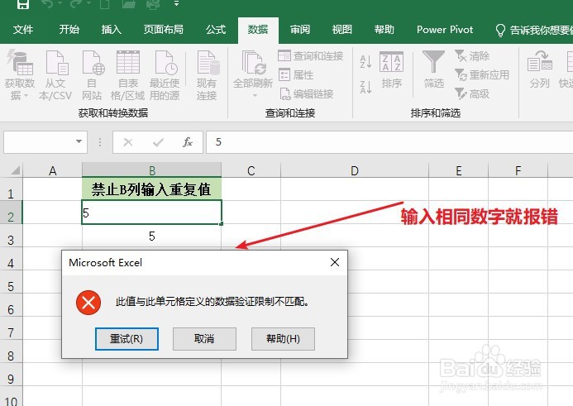Click the formula bar input showing 5
The width and height of the screenshot is (573, 406).
(x=389, y=142)
